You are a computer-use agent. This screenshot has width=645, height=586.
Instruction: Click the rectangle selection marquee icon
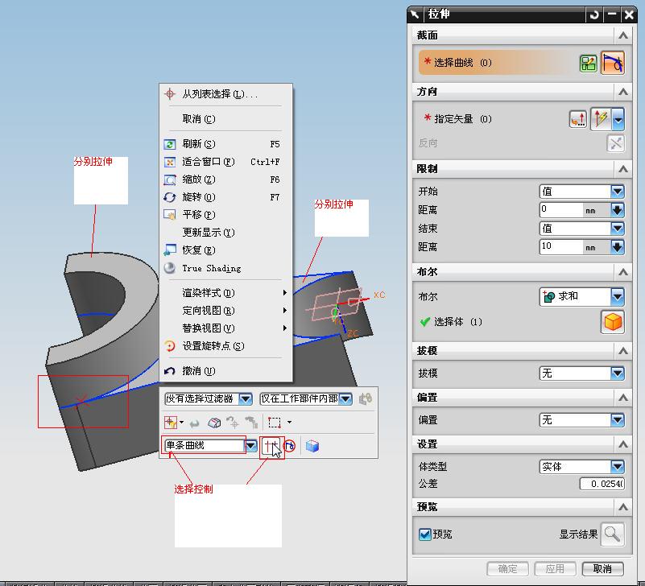coord(275,423)
